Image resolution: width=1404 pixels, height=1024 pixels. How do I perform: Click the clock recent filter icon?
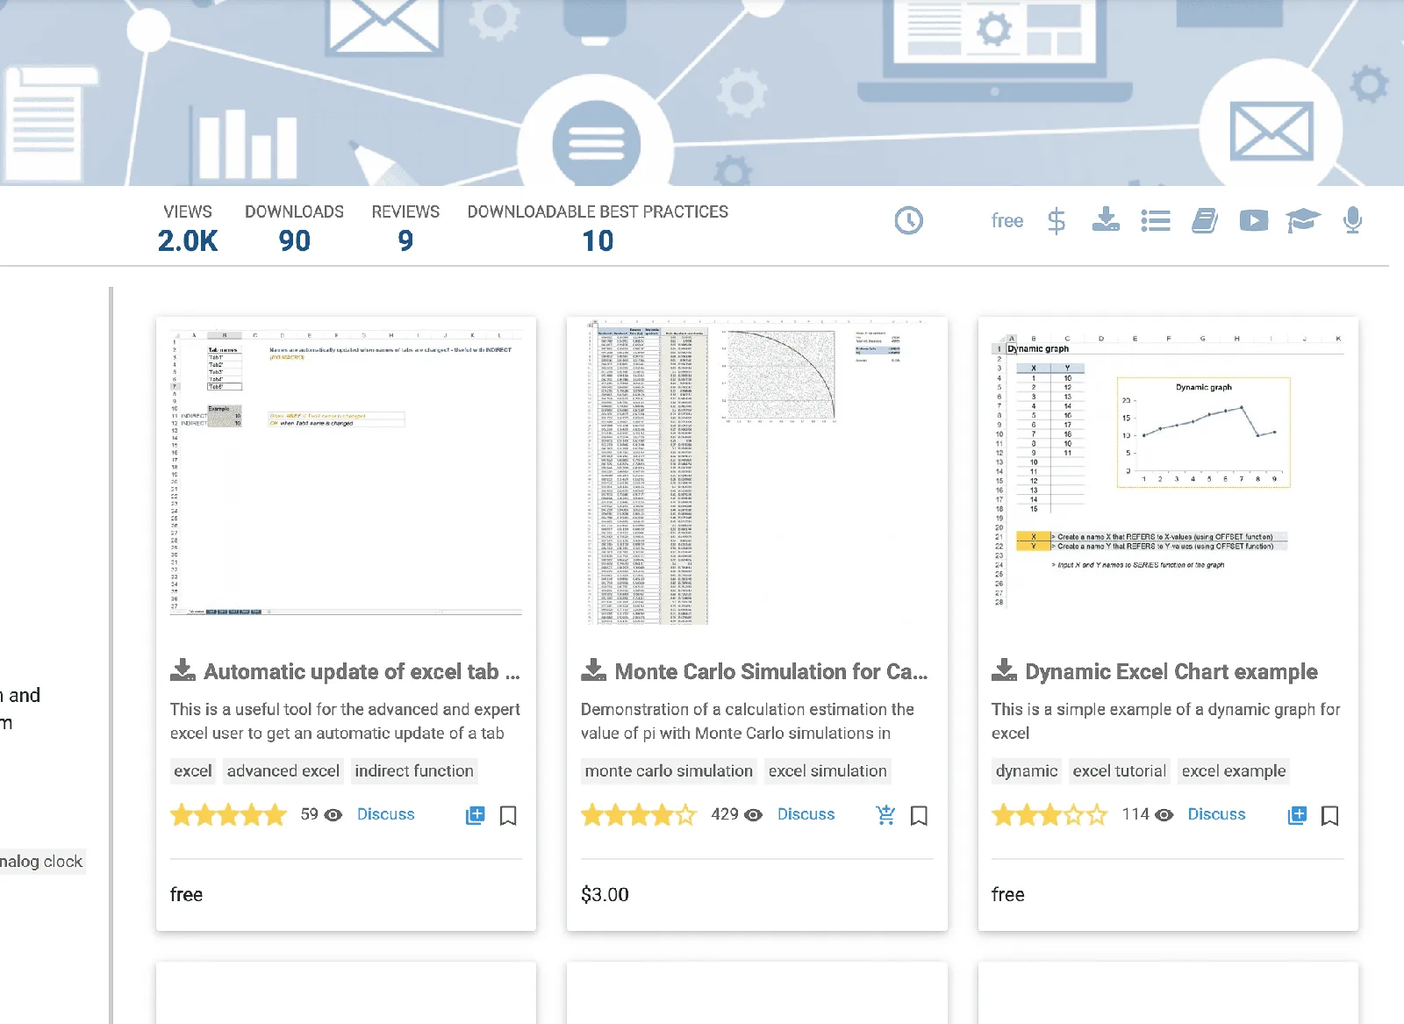(908, 220)
